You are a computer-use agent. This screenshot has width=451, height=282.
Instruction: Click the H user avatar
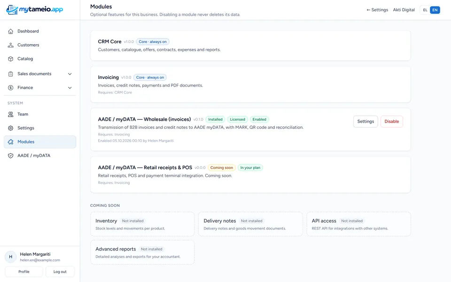point(11,257)
